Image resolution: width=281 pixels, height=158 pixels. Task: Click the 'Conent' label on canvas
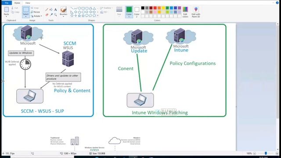126,68
